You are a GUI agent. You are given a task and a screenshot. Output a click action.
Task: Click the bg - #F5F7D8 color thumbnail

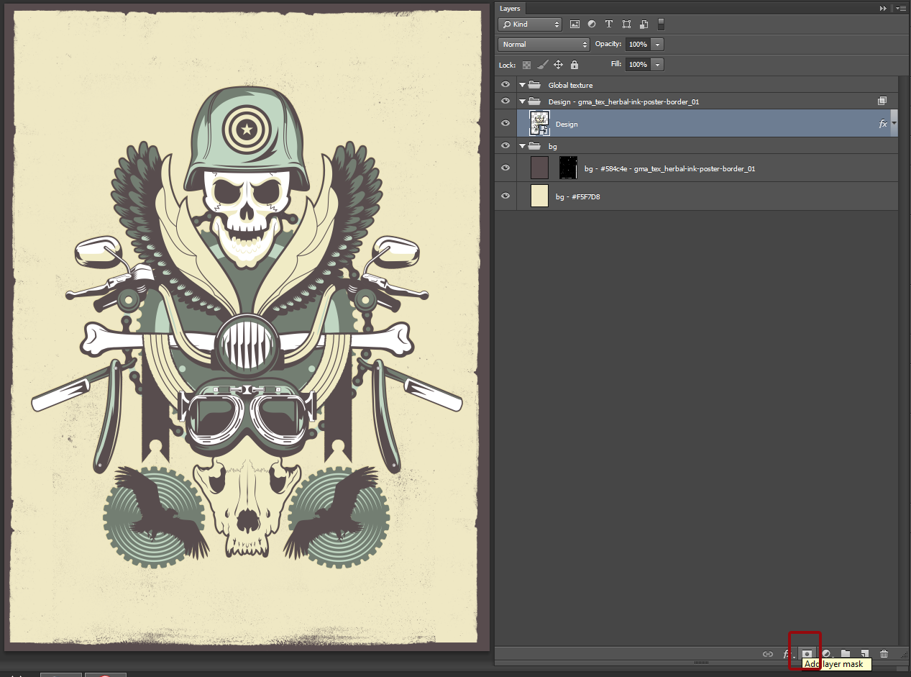(x=539, y=196)
